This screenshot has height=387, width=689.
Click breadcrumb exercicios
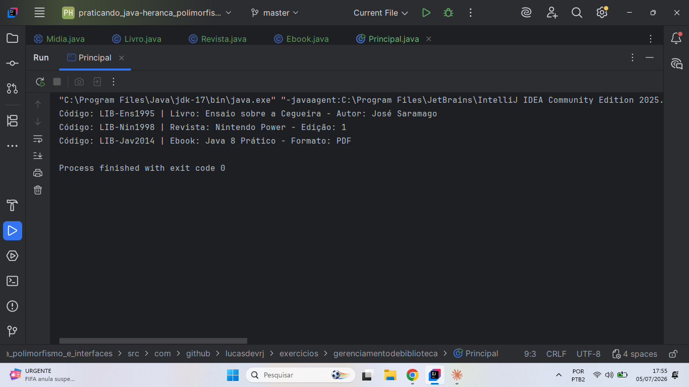299,354
